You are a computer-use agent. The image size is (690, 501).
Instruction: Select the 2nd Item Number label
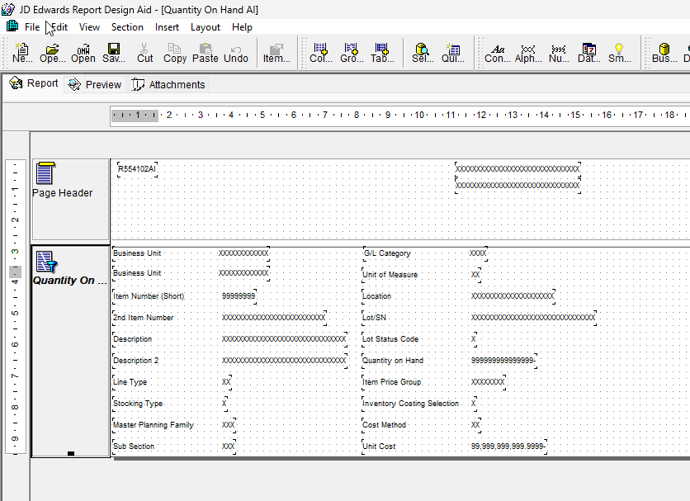point(144,318)
